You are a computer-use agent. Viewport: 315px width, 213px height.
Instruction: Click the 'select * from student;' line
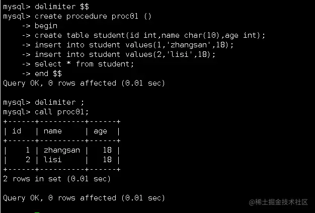[84, 64]
